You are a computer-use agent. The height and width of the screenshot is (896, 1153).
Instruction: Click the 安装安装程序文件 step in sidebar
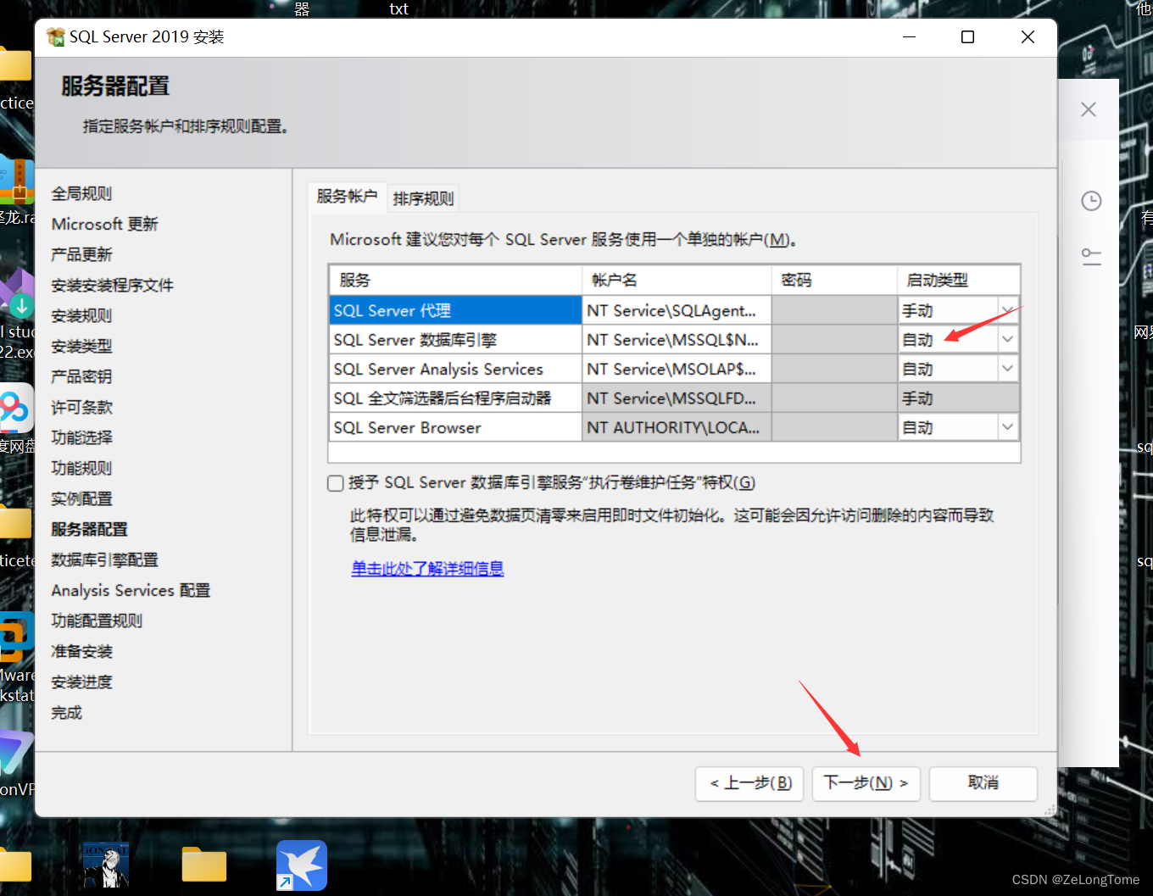112,285
